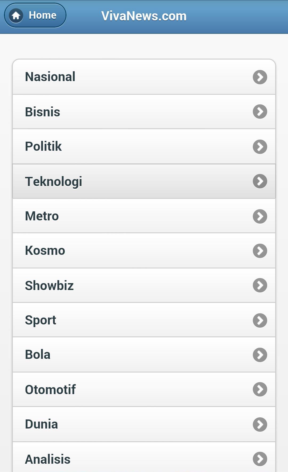Expand Otomotif using its arrow
The width and height of the screenshot is (288, 472).
click(x=260, y=389)
